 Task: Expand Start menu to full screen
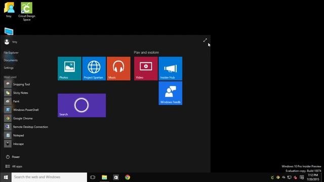[205, 40]
